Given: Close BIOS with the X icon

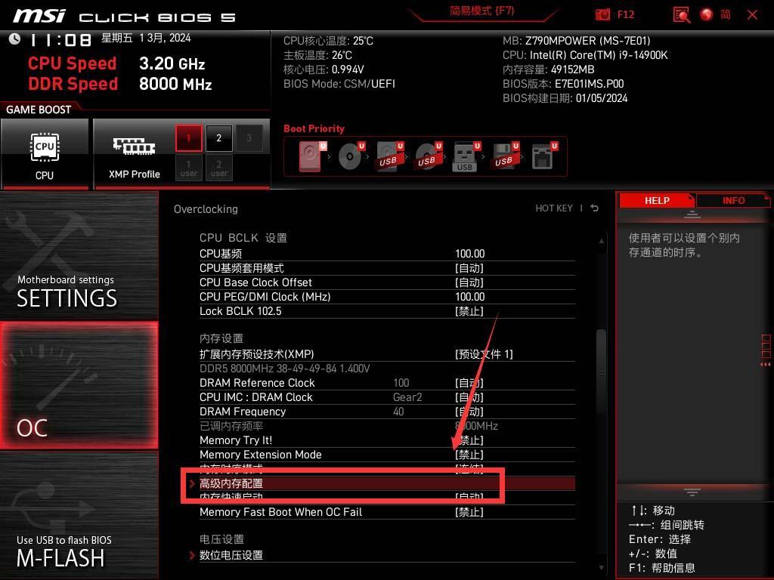Looking at the screenshot, I should tap(752, 15).
